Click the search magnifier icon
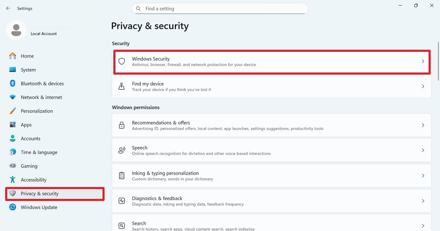 coord(138,9)
